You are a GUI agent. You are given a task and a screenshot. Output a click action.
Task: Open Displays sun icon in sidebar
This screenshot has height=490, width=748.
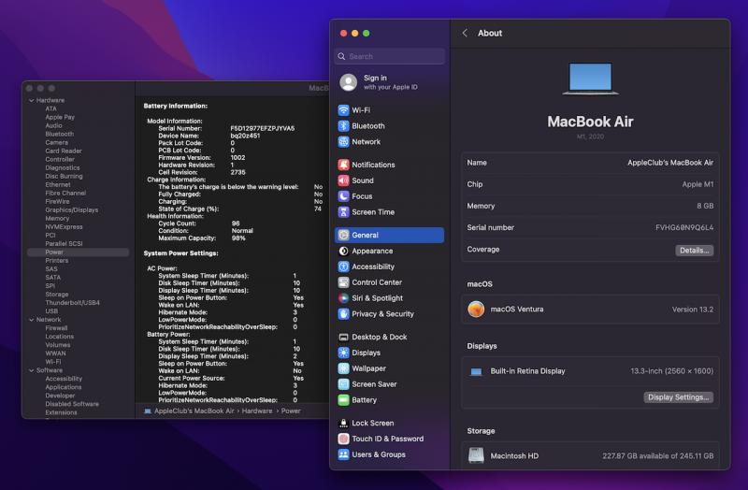(x=343, y=353)
